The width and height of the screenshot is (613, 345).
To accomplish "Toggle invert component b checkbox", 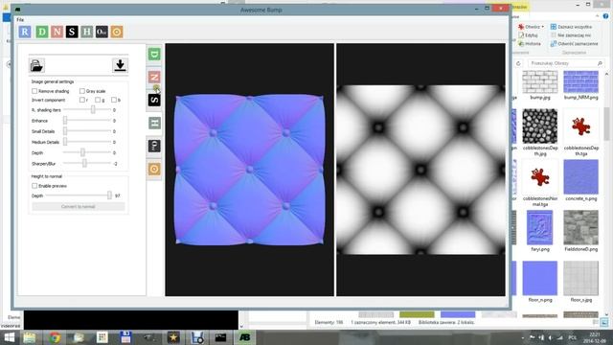I will click(114, 100).
